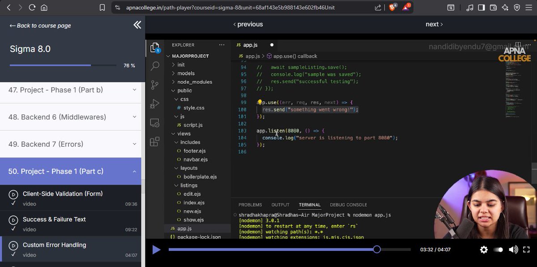This screenshot has height=267, width=537.
Task: Click the VS Code Source Control icon
Action: (155, 85)
